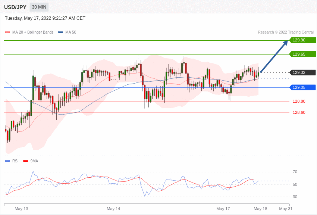Click the RSI 70 level label
This screenshot has width=317, height=215.
(295, 172)
